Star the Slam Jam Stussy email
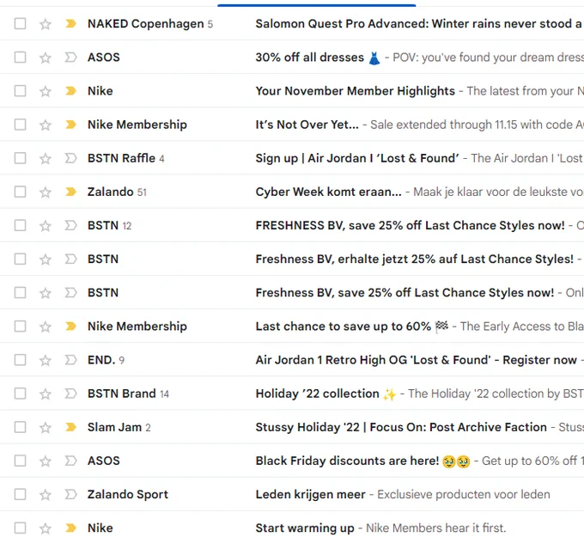The width and height of the screenshot is (584, 543). pos(45,428)
